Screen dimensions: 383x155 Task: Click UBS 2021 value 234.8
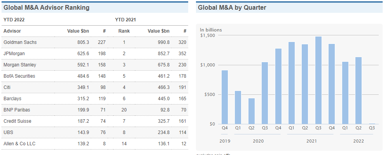[163, 132]
